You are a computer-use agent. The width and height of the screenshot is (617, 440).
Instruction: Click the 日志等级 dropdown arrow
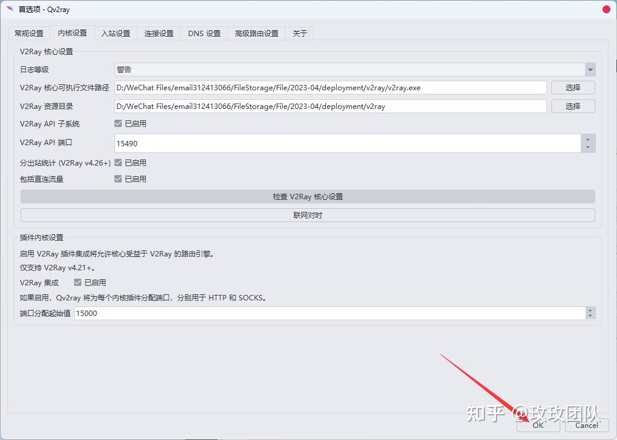click(590, 70)
